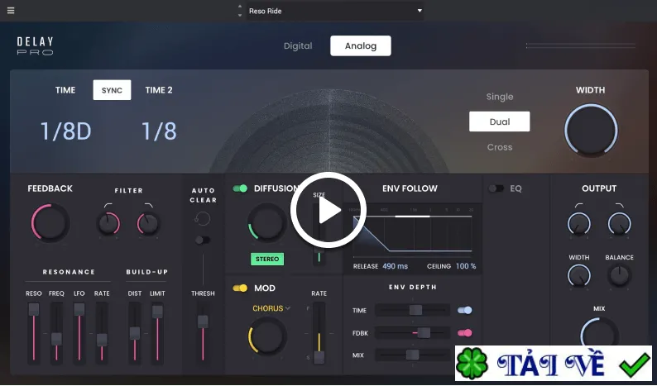Select next preset with down arrow
This screenshot has height=386, width=657.
pyautogui.click(x=240, y=15)
